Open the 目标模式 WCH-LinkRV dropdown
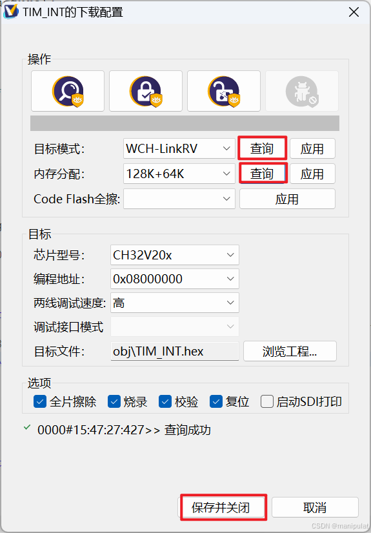Viewport: 371px width, 533px height. click(179, 148)
